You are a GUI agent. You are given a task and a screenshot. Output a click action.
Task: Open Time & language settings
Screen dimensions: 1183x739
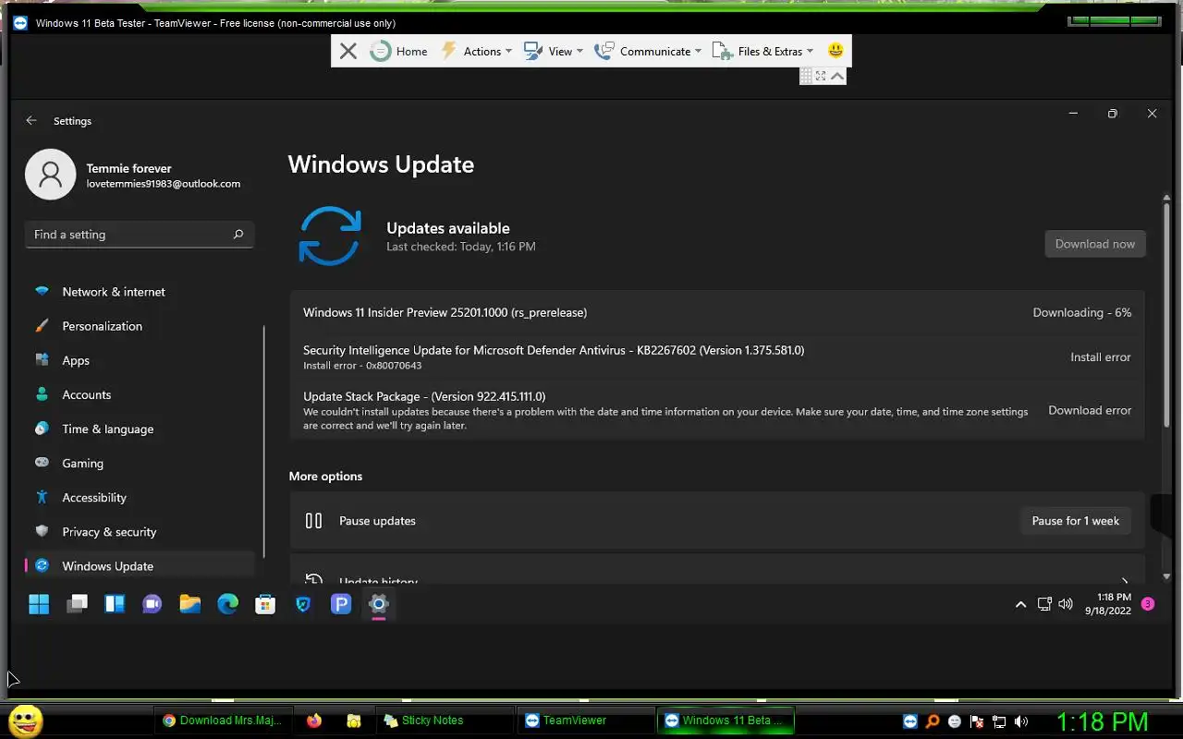click(140, 429)
